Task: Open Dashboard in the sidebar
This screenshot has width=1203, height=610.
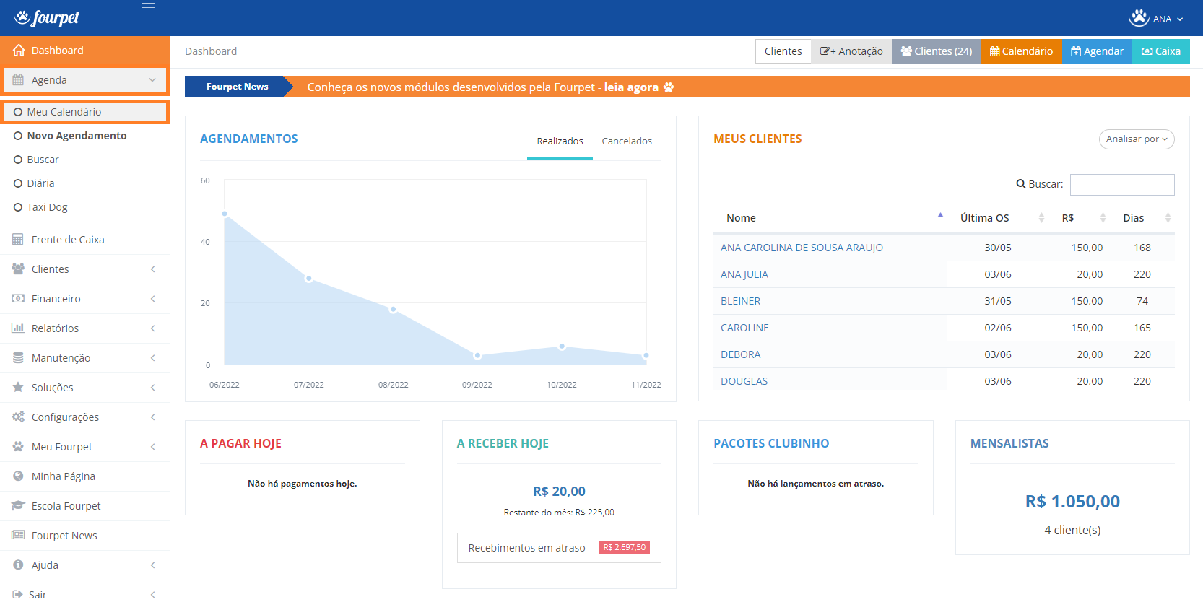Action: [84, 51]
